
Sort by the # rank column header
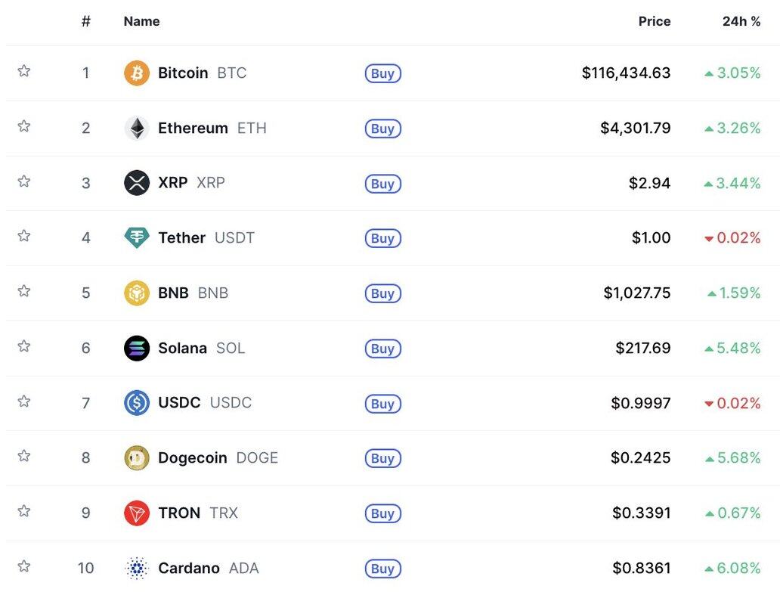coord(86,21)
